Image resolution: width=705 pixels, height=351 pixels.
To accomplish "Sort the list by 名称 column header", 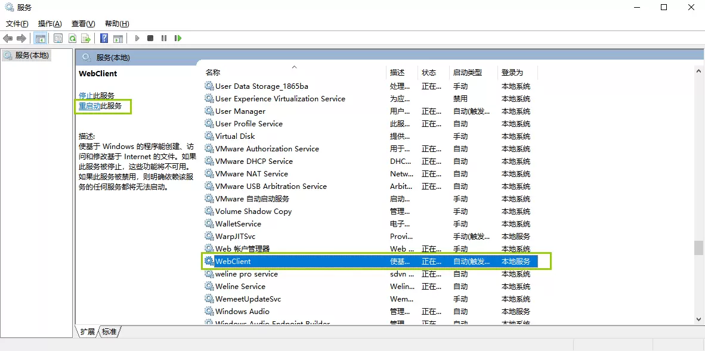I will 213,73.
